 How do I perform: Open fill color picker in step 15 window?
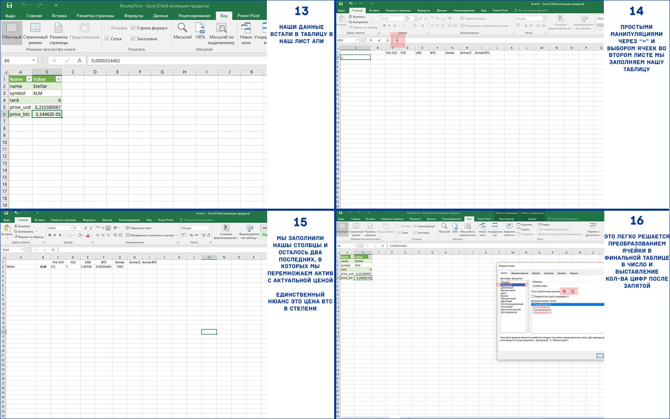80,235
